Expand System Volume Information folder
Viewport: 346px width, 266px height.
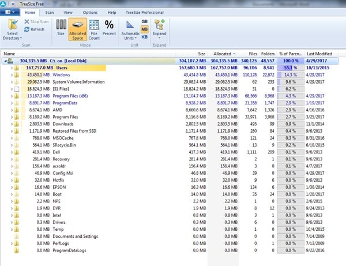(12, 82)
